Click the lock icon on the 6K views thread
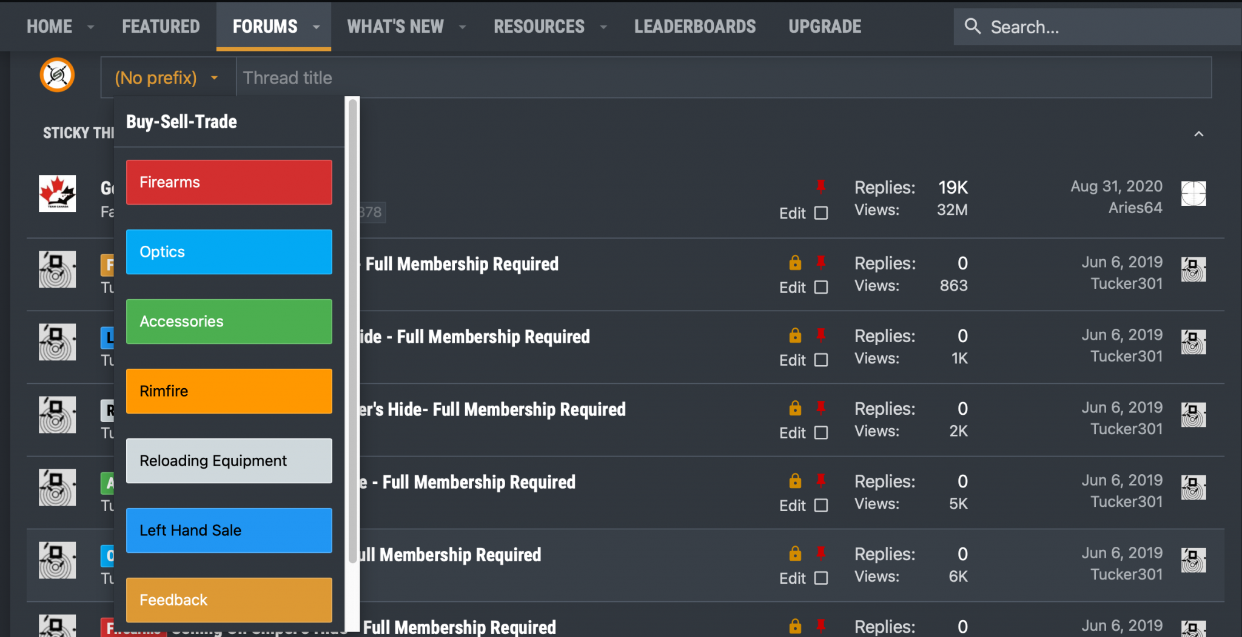 (795, 553)
